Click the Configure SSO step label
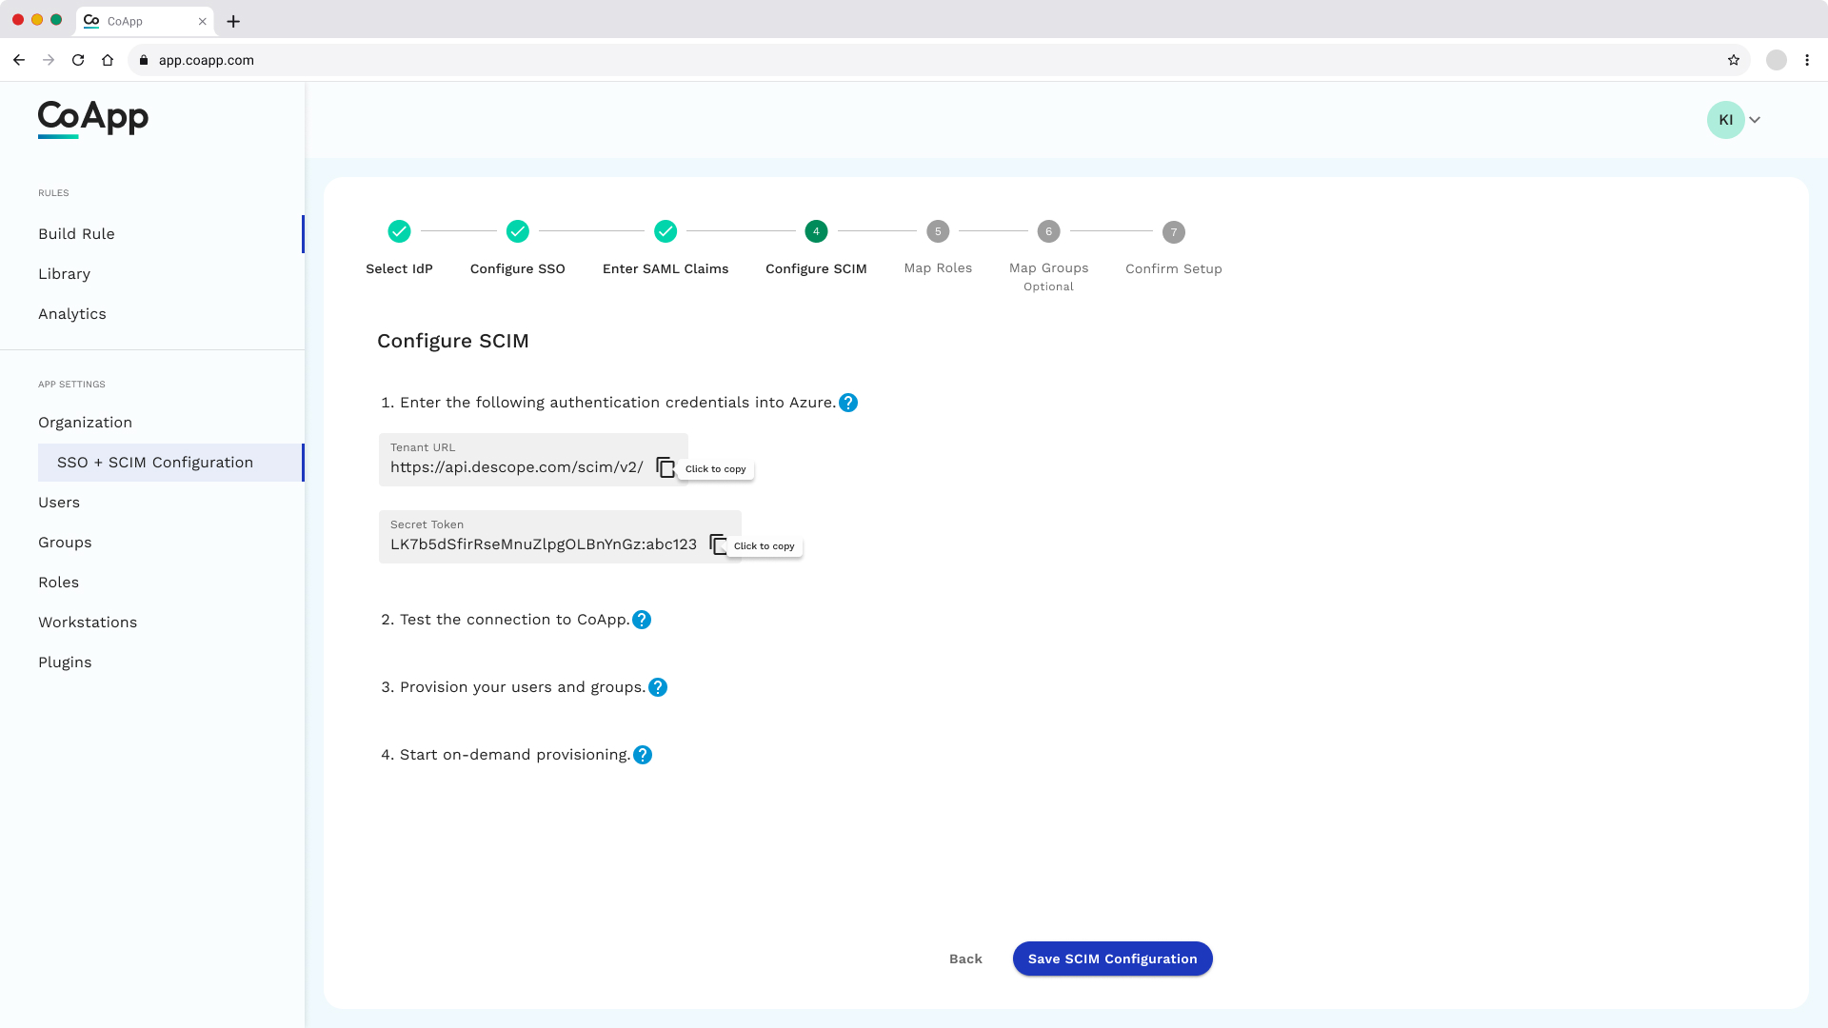 click(x=517, y=269)
